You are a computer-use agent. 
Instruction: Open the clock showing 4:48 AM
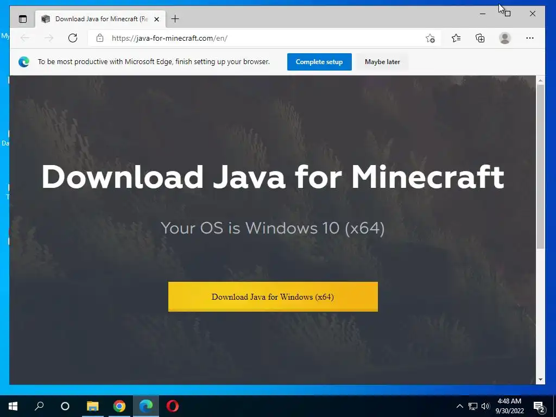tap(509, 406)
